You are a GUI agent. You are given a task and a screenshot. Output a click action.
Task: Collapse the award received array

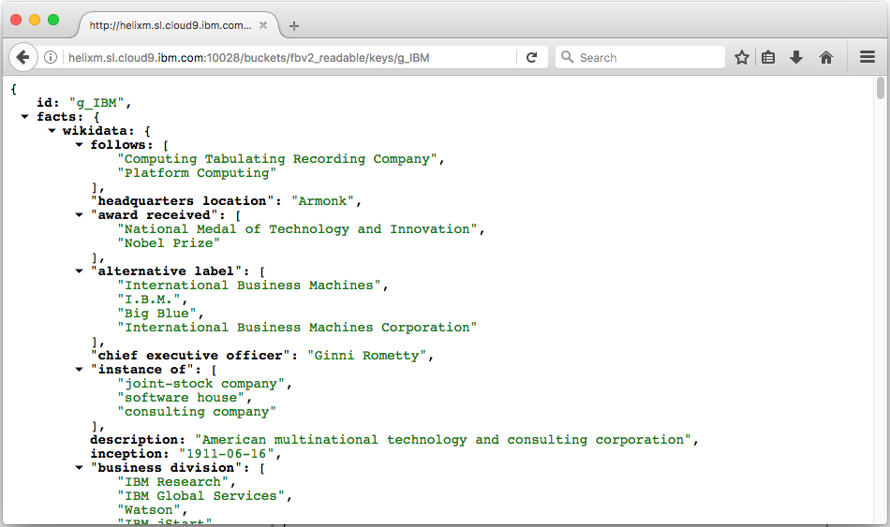pos(79,215)
